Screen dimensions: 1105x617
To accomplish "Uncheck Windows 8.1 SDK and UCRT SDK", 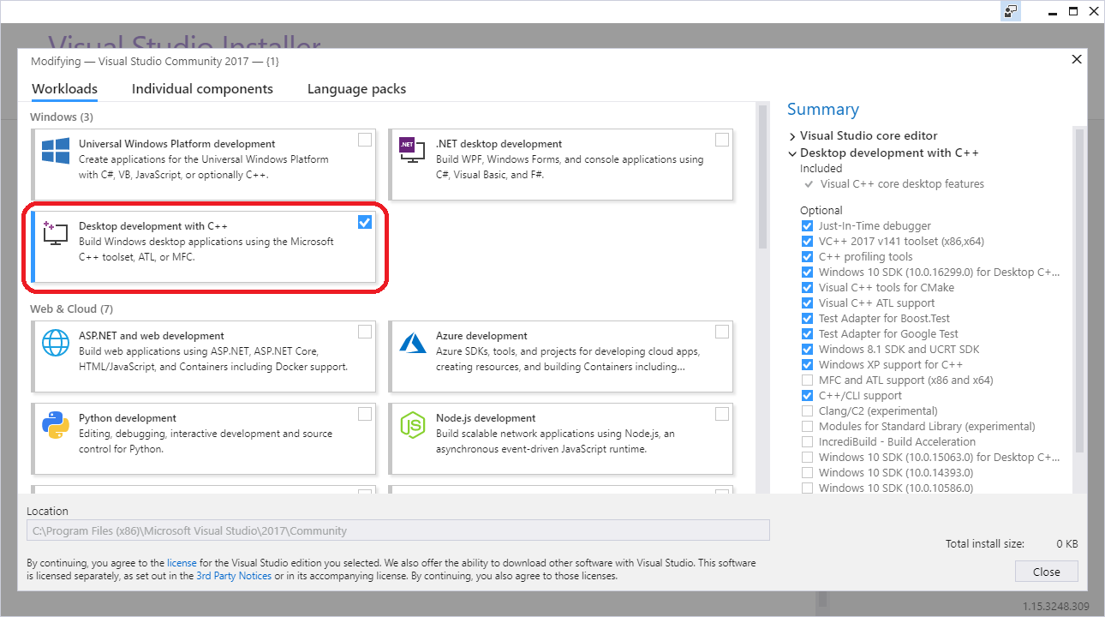I will tap(807, 350).
